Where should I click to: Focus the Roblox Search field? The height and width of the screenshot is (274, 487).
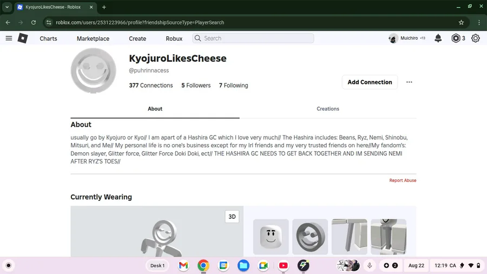pyautogui.click(x=253, y=38)
